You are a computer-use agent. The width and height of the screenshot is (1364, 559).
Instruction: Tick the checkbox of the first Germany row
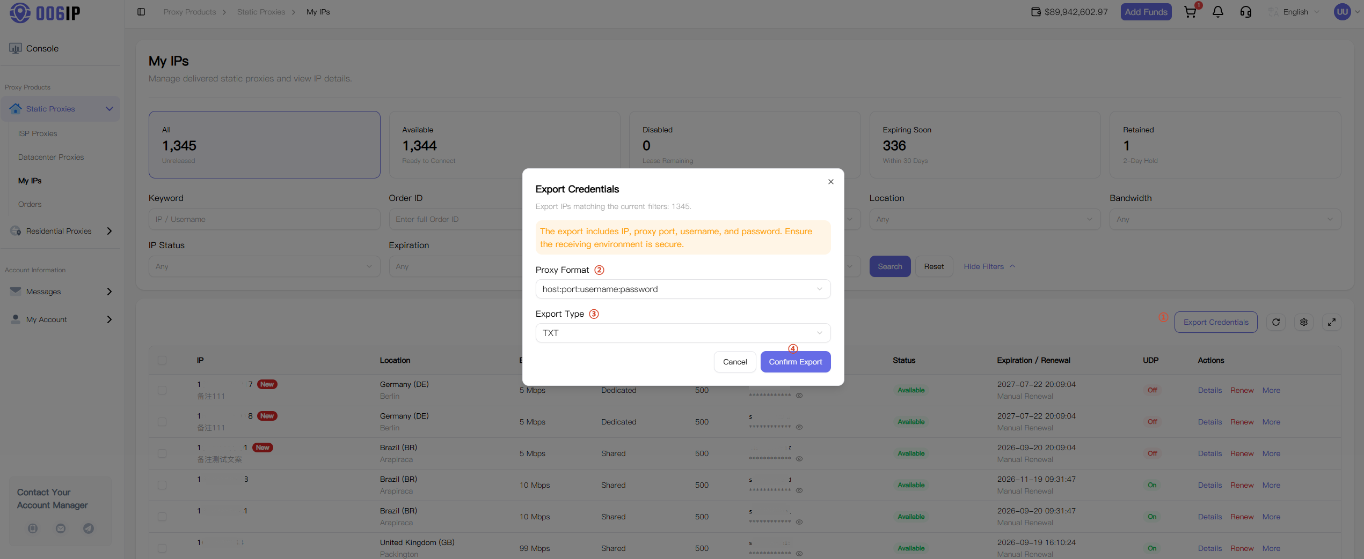[x=162, y=390]
